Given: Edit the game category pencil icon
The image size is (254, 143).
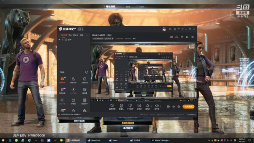Looking at the screenshot, I should (112, 38).
